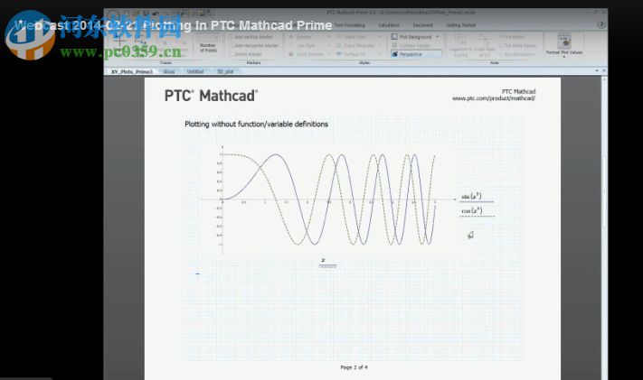This screenshot has height=380, width=643.
Task: Toggle Tick Marks in Axes group
Action: (511, 37)
